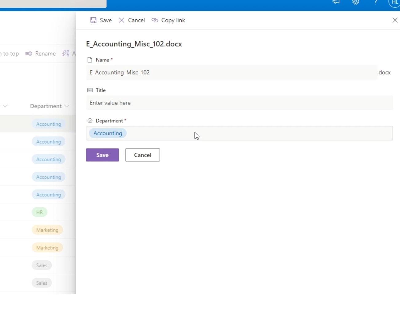Click the 'to top' command in the library toolbar
This screenshot has height=317, width=400.
[x=10, y=53]
